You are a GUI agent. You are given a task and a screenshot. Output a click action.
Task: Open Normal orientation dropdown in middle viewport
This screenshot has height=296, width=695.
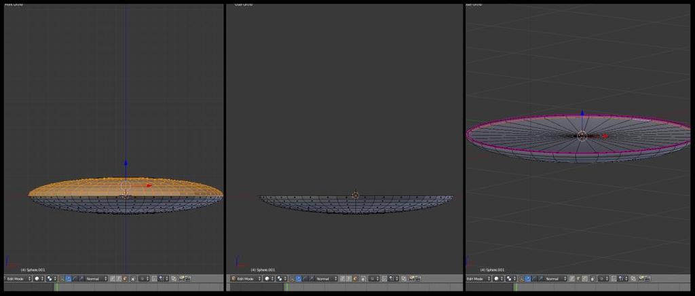[x=326, y=279]
